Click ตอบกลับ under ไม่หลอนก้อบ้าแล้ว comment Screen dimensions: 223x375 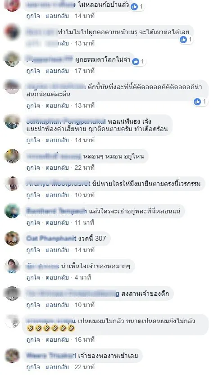(x=57, y=16)
